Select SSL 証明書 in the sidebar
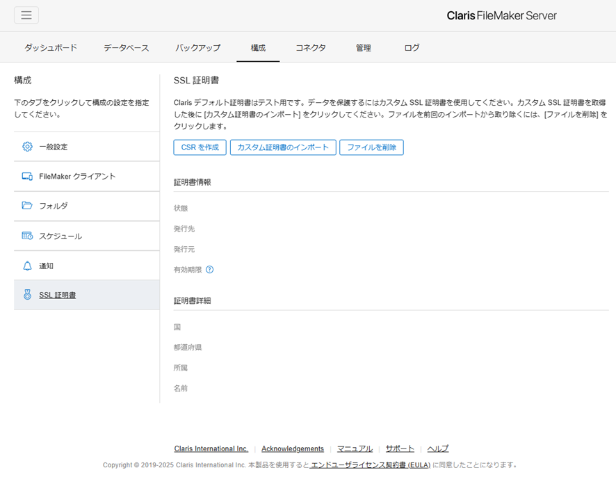This screenshot has width=616, height=477. (87, 295)
